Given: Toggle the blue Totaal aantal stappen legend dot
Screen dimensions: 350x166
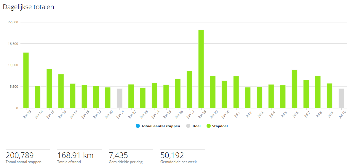Looking at the screenshot, I should [138, 126].
